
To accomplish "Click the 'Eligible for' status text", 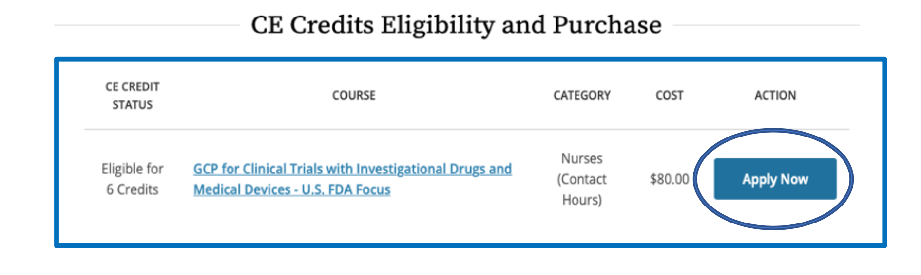I will pyautogui.click(x=132, y=169).
